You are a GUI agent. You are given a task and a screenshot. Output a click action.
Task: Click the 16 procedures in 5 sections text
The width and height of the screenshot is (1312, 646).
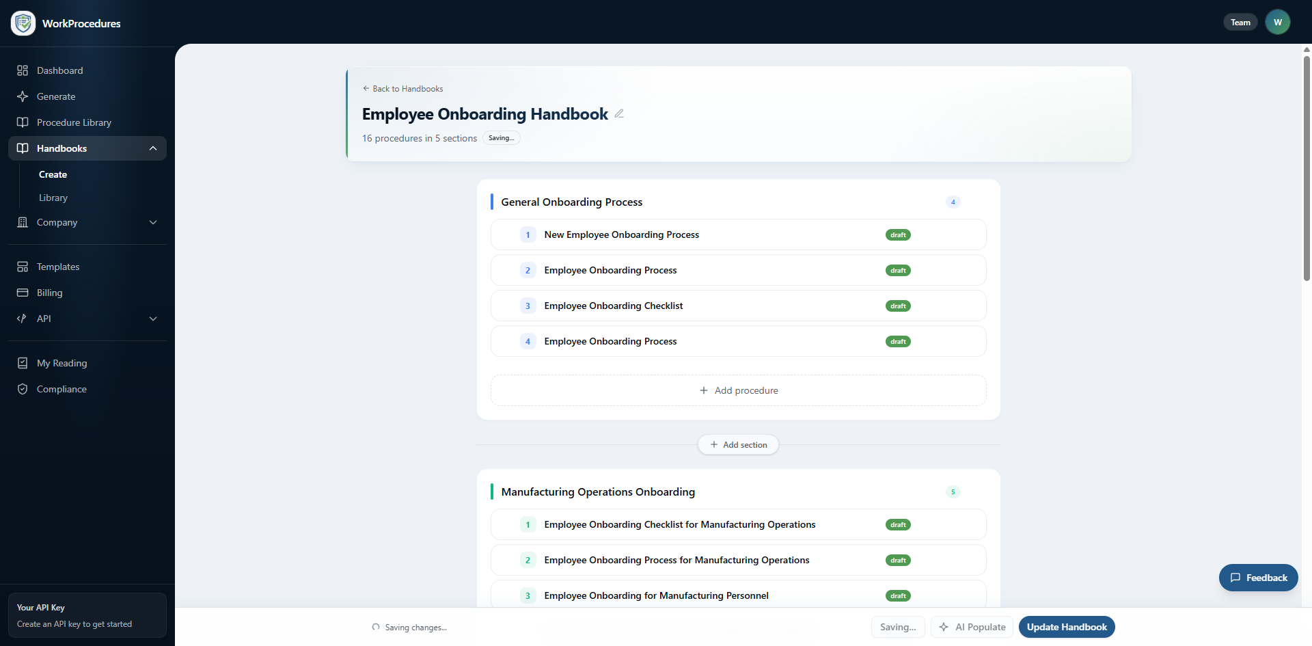click(420, 138)
